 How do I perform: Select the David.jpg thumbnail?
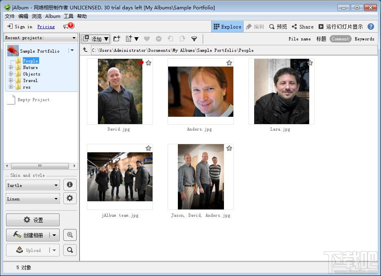click(x=120, y=91)
